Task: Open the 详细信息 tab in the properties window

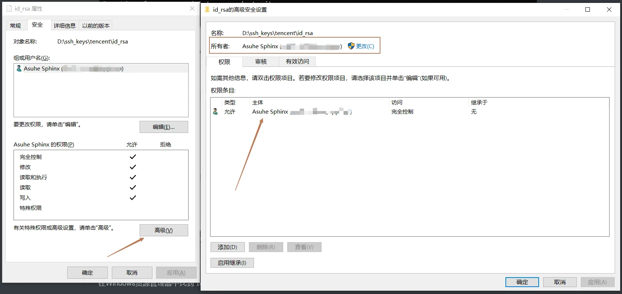Action: pos(65,26)
